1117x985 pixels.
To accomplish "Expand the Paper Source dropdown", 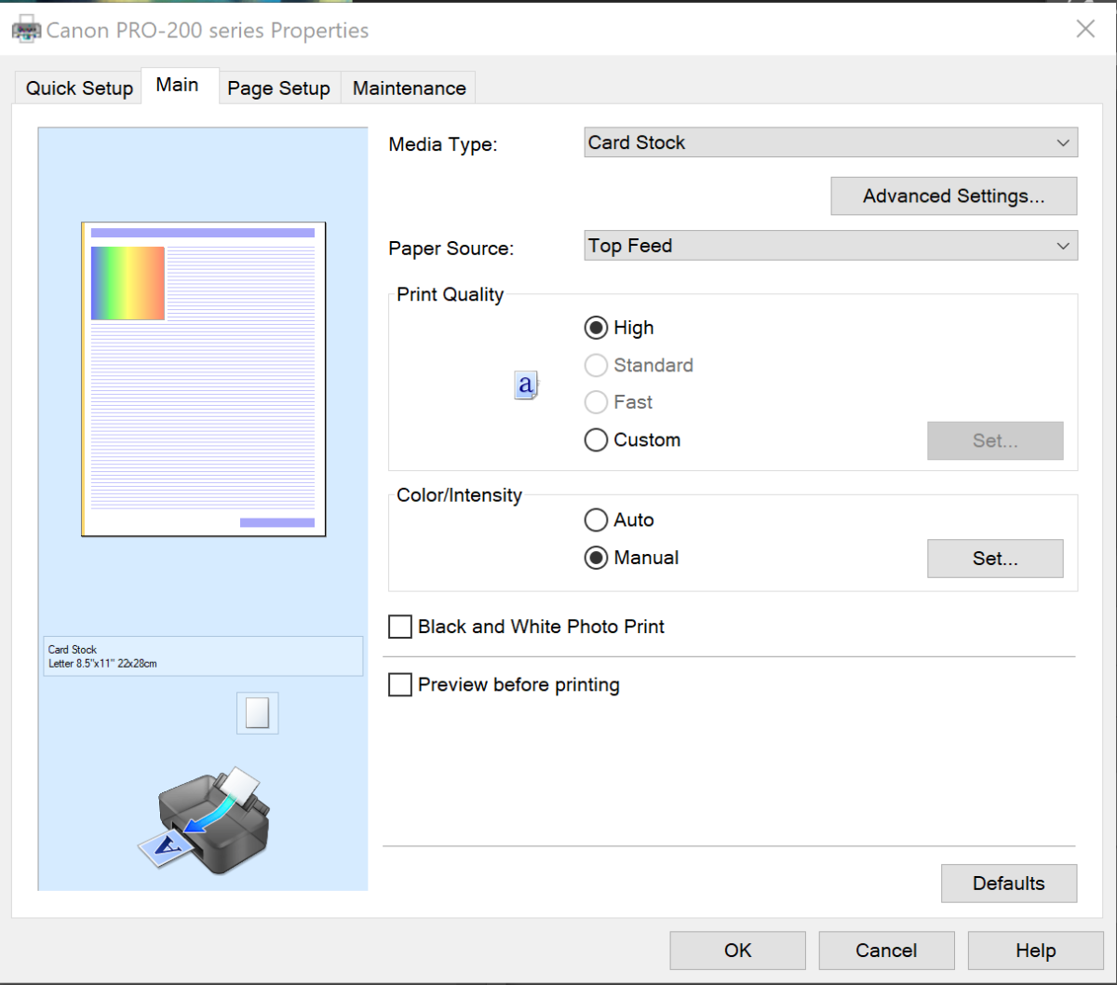I will [830, 246].
